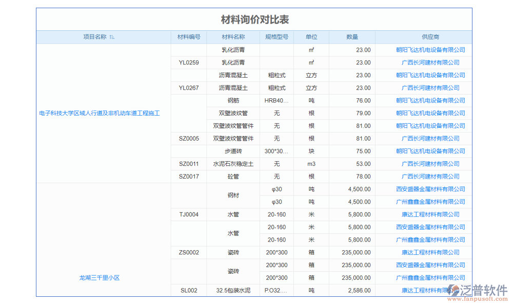The height and width of the screenshot is (307, 513).
Task: Select the 数量 column header
Action: (352, 37)
